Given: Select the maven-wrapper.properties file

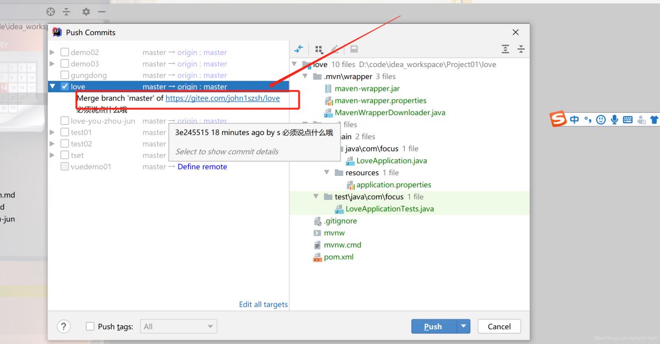Looking at the screenshot, I should (381, 101).
